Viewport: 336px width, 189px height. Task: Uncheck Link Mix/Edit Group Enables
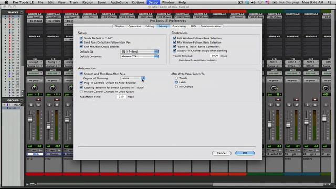click(81, 46)
